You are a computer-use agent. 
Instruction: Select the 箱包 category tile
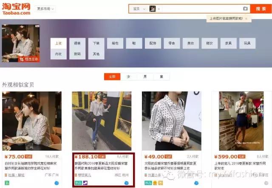tap(115, 43)
